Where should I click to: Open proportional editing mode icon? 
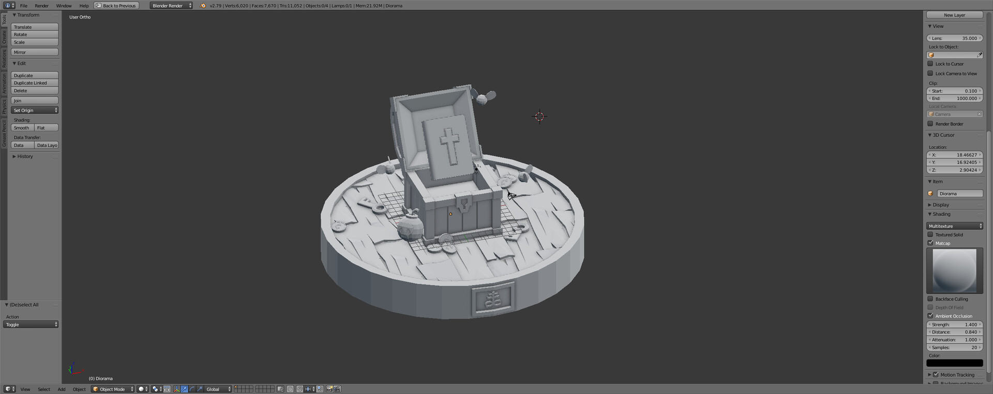(x=290, y=389)
